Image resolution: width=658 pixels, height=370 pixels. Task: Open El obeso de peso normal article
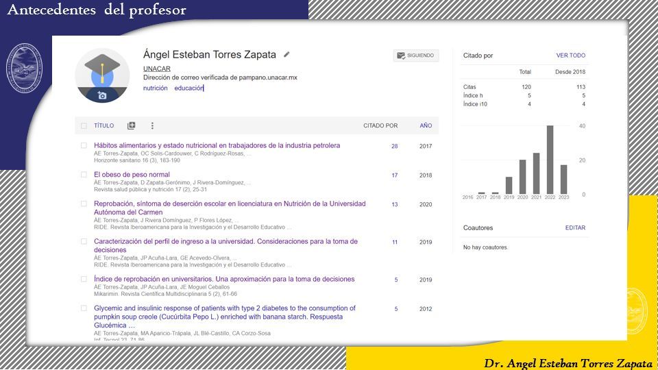132,175
